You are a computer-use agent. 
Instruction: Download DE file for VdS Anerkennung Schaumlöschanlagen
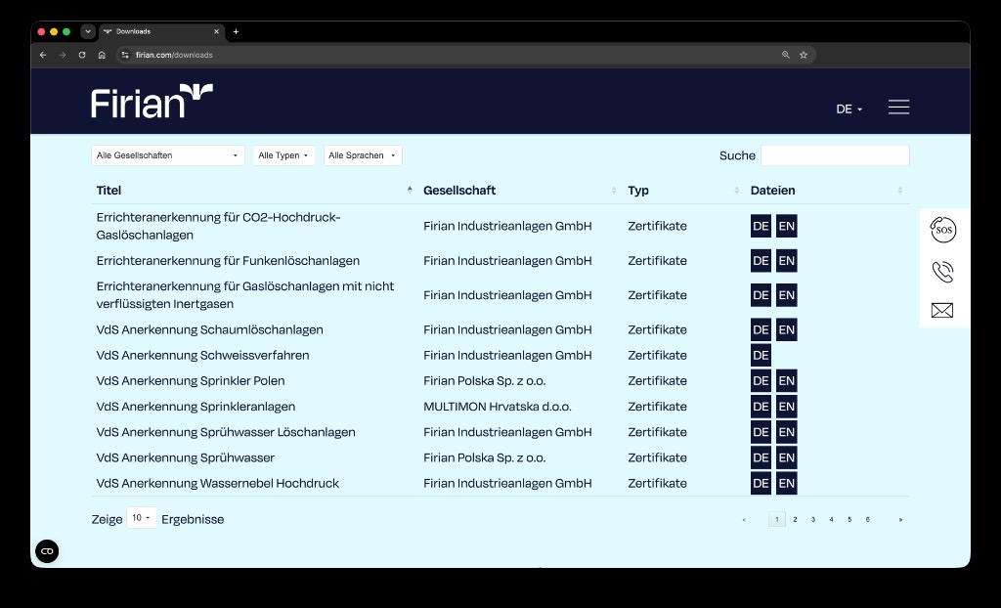coord(761,329)
